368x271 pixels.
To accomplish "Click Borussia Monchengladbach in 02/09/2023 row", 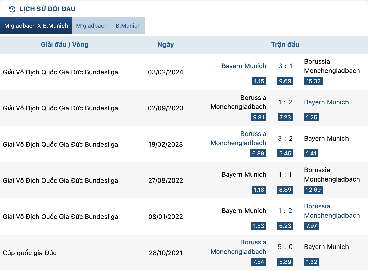I will click(238, 102).
